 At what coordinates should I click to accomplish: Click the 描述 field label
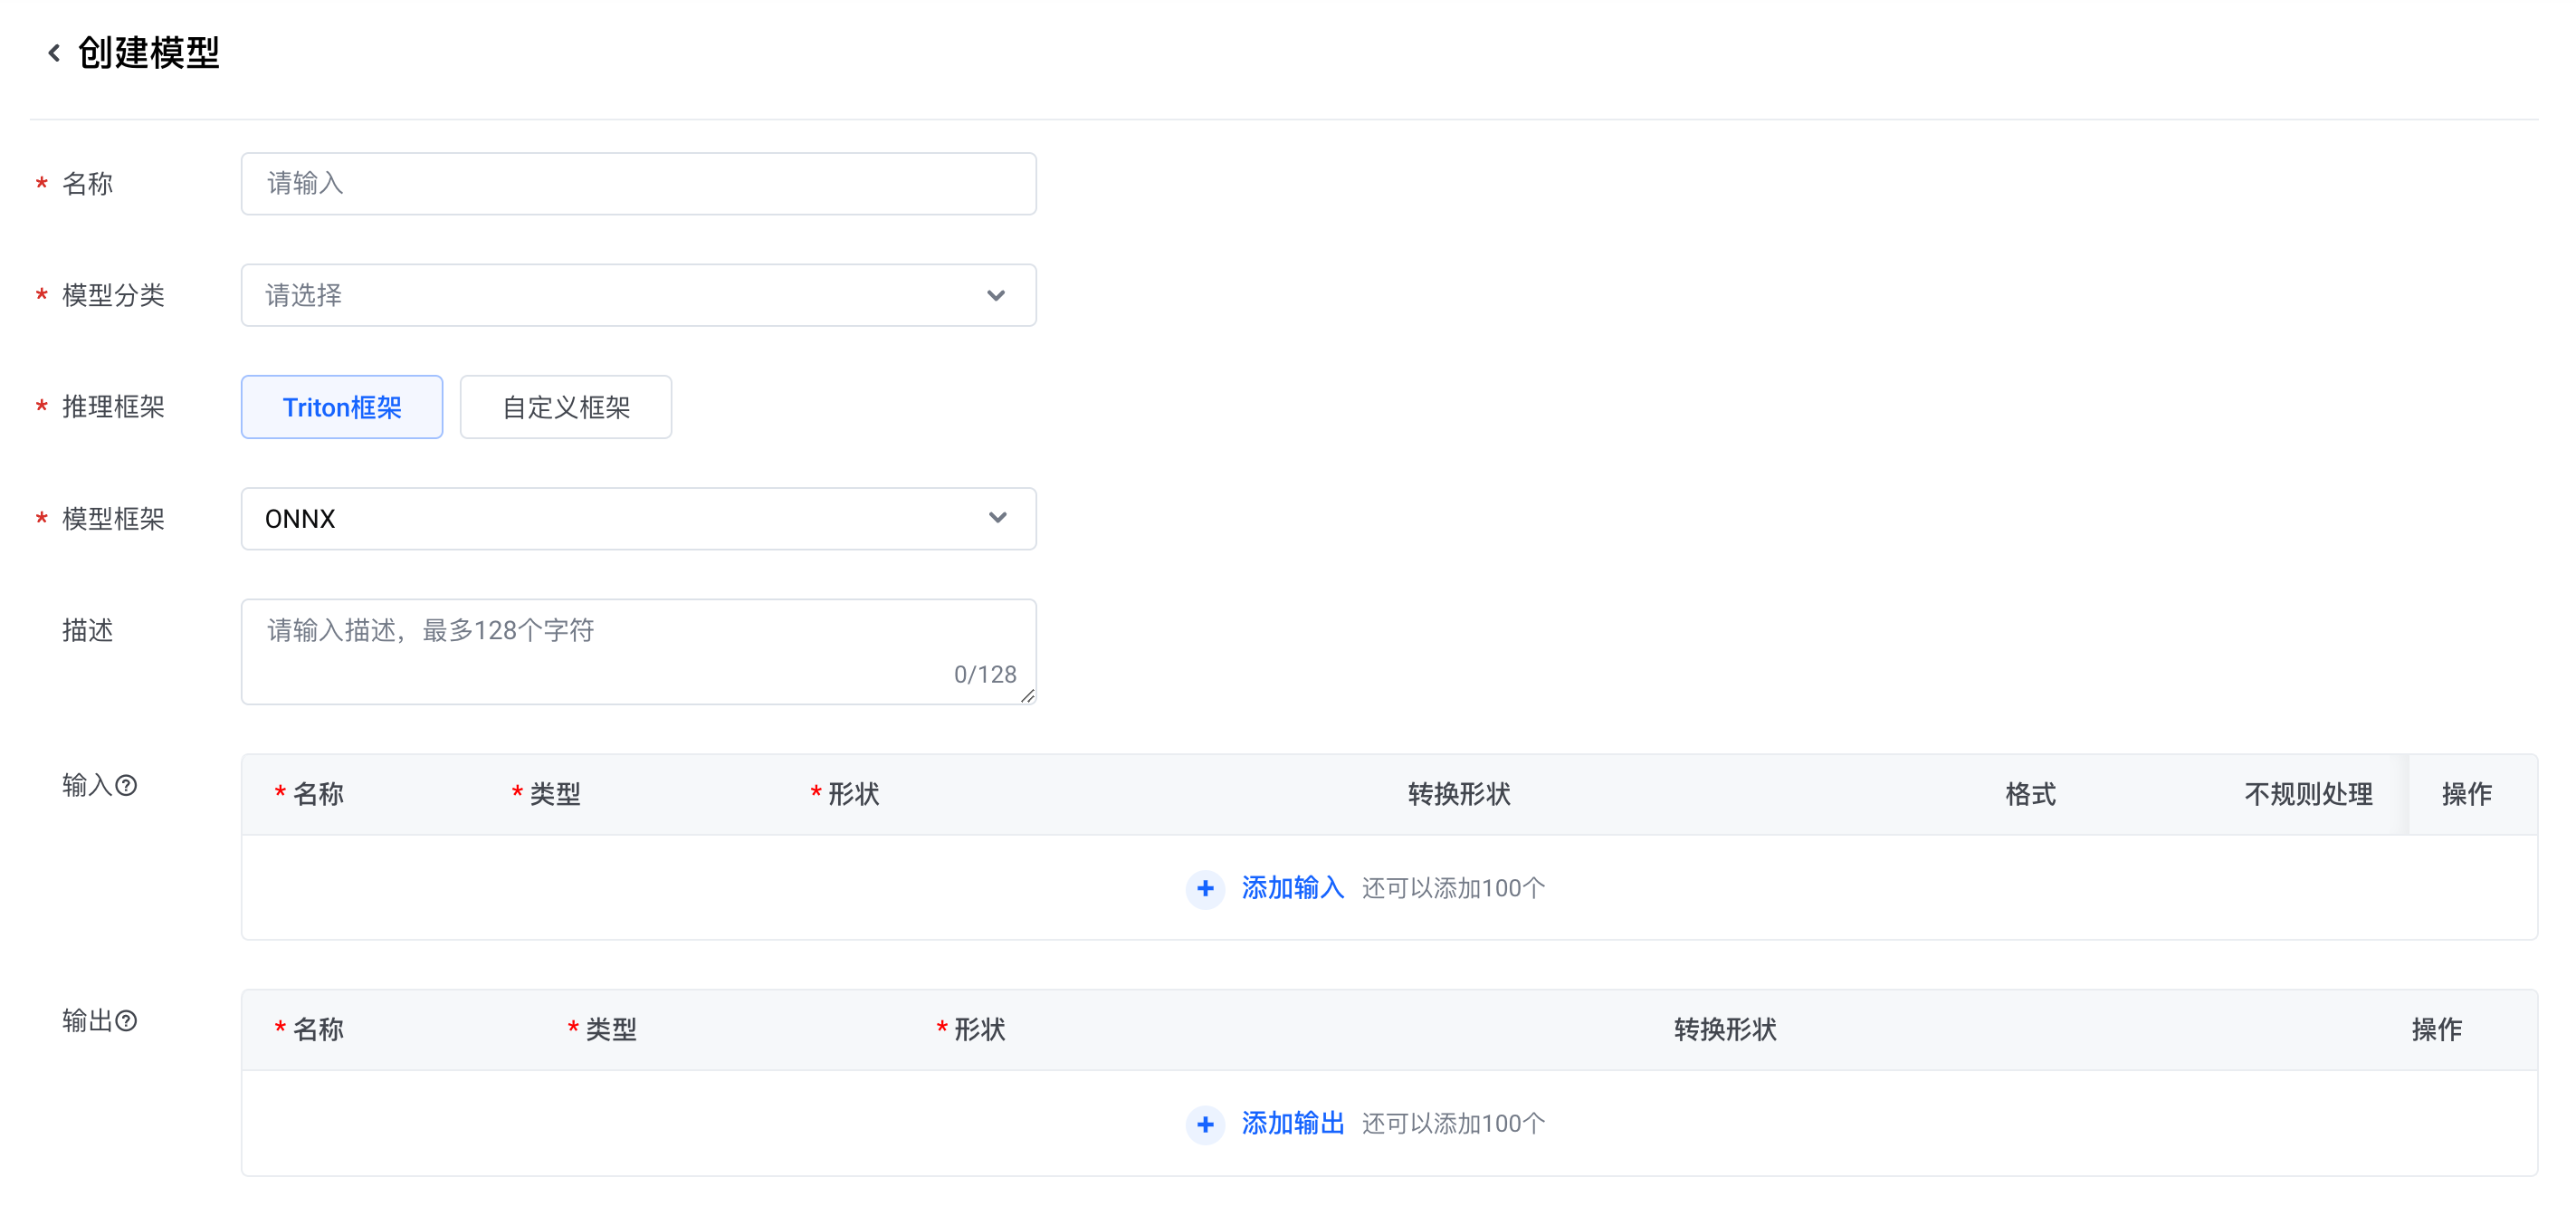(x=87, y=630)
